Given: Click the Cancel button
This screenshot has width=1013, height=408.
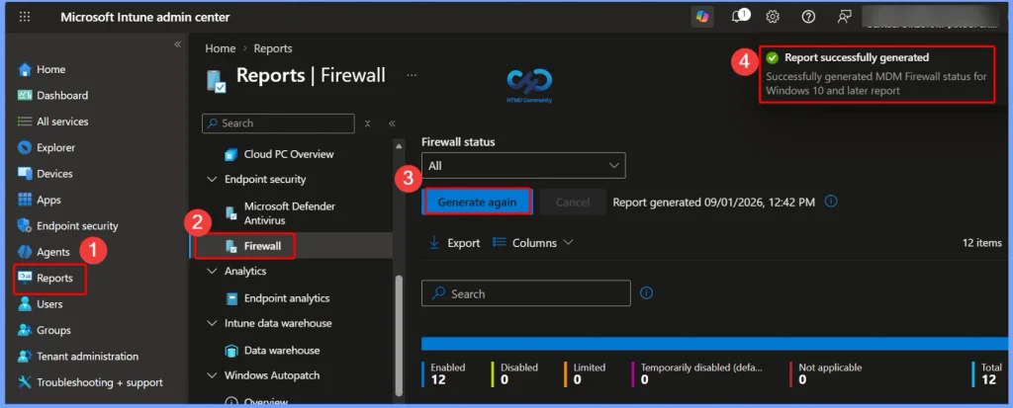Looking at the screenshot, I should click(x=573, y=203).
